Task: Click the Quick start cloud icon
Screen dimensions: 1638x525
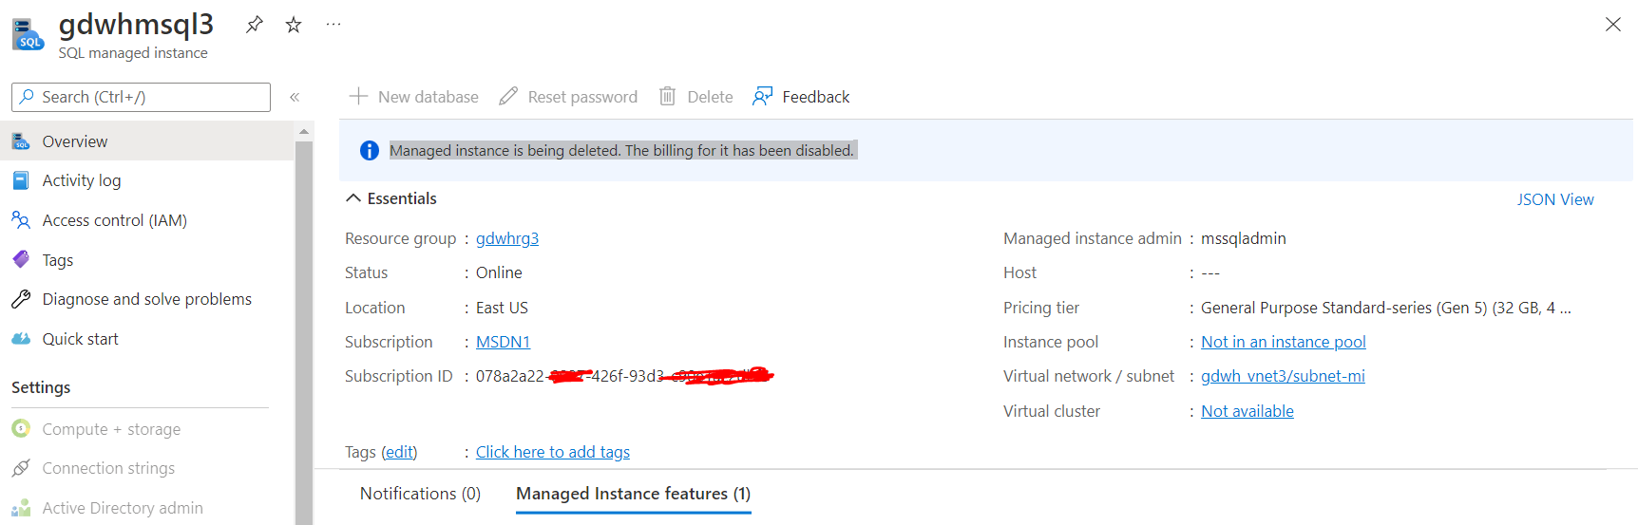Action: tap(21, 339)
